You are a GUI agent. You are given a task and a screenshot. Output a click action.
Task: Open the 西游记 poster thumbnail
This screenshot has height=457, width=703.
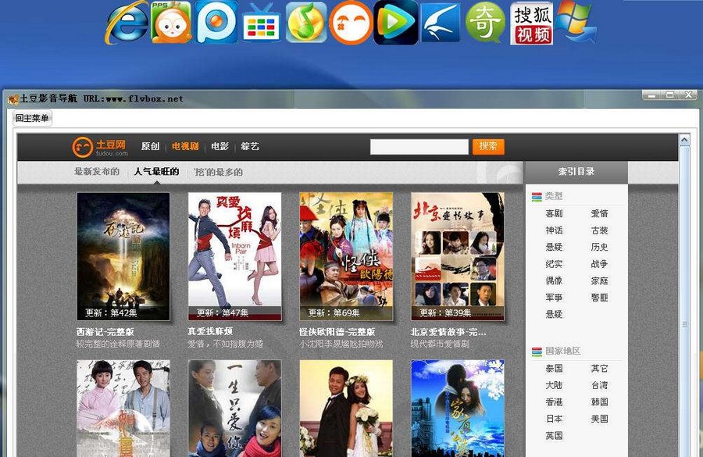123,256
